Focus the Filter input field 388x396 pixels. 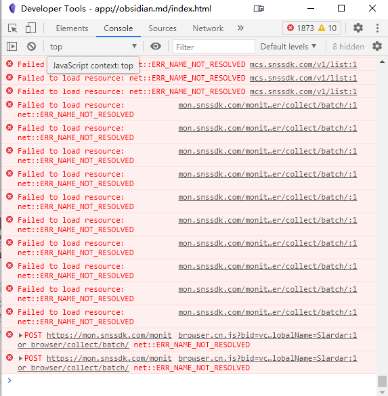214,47
